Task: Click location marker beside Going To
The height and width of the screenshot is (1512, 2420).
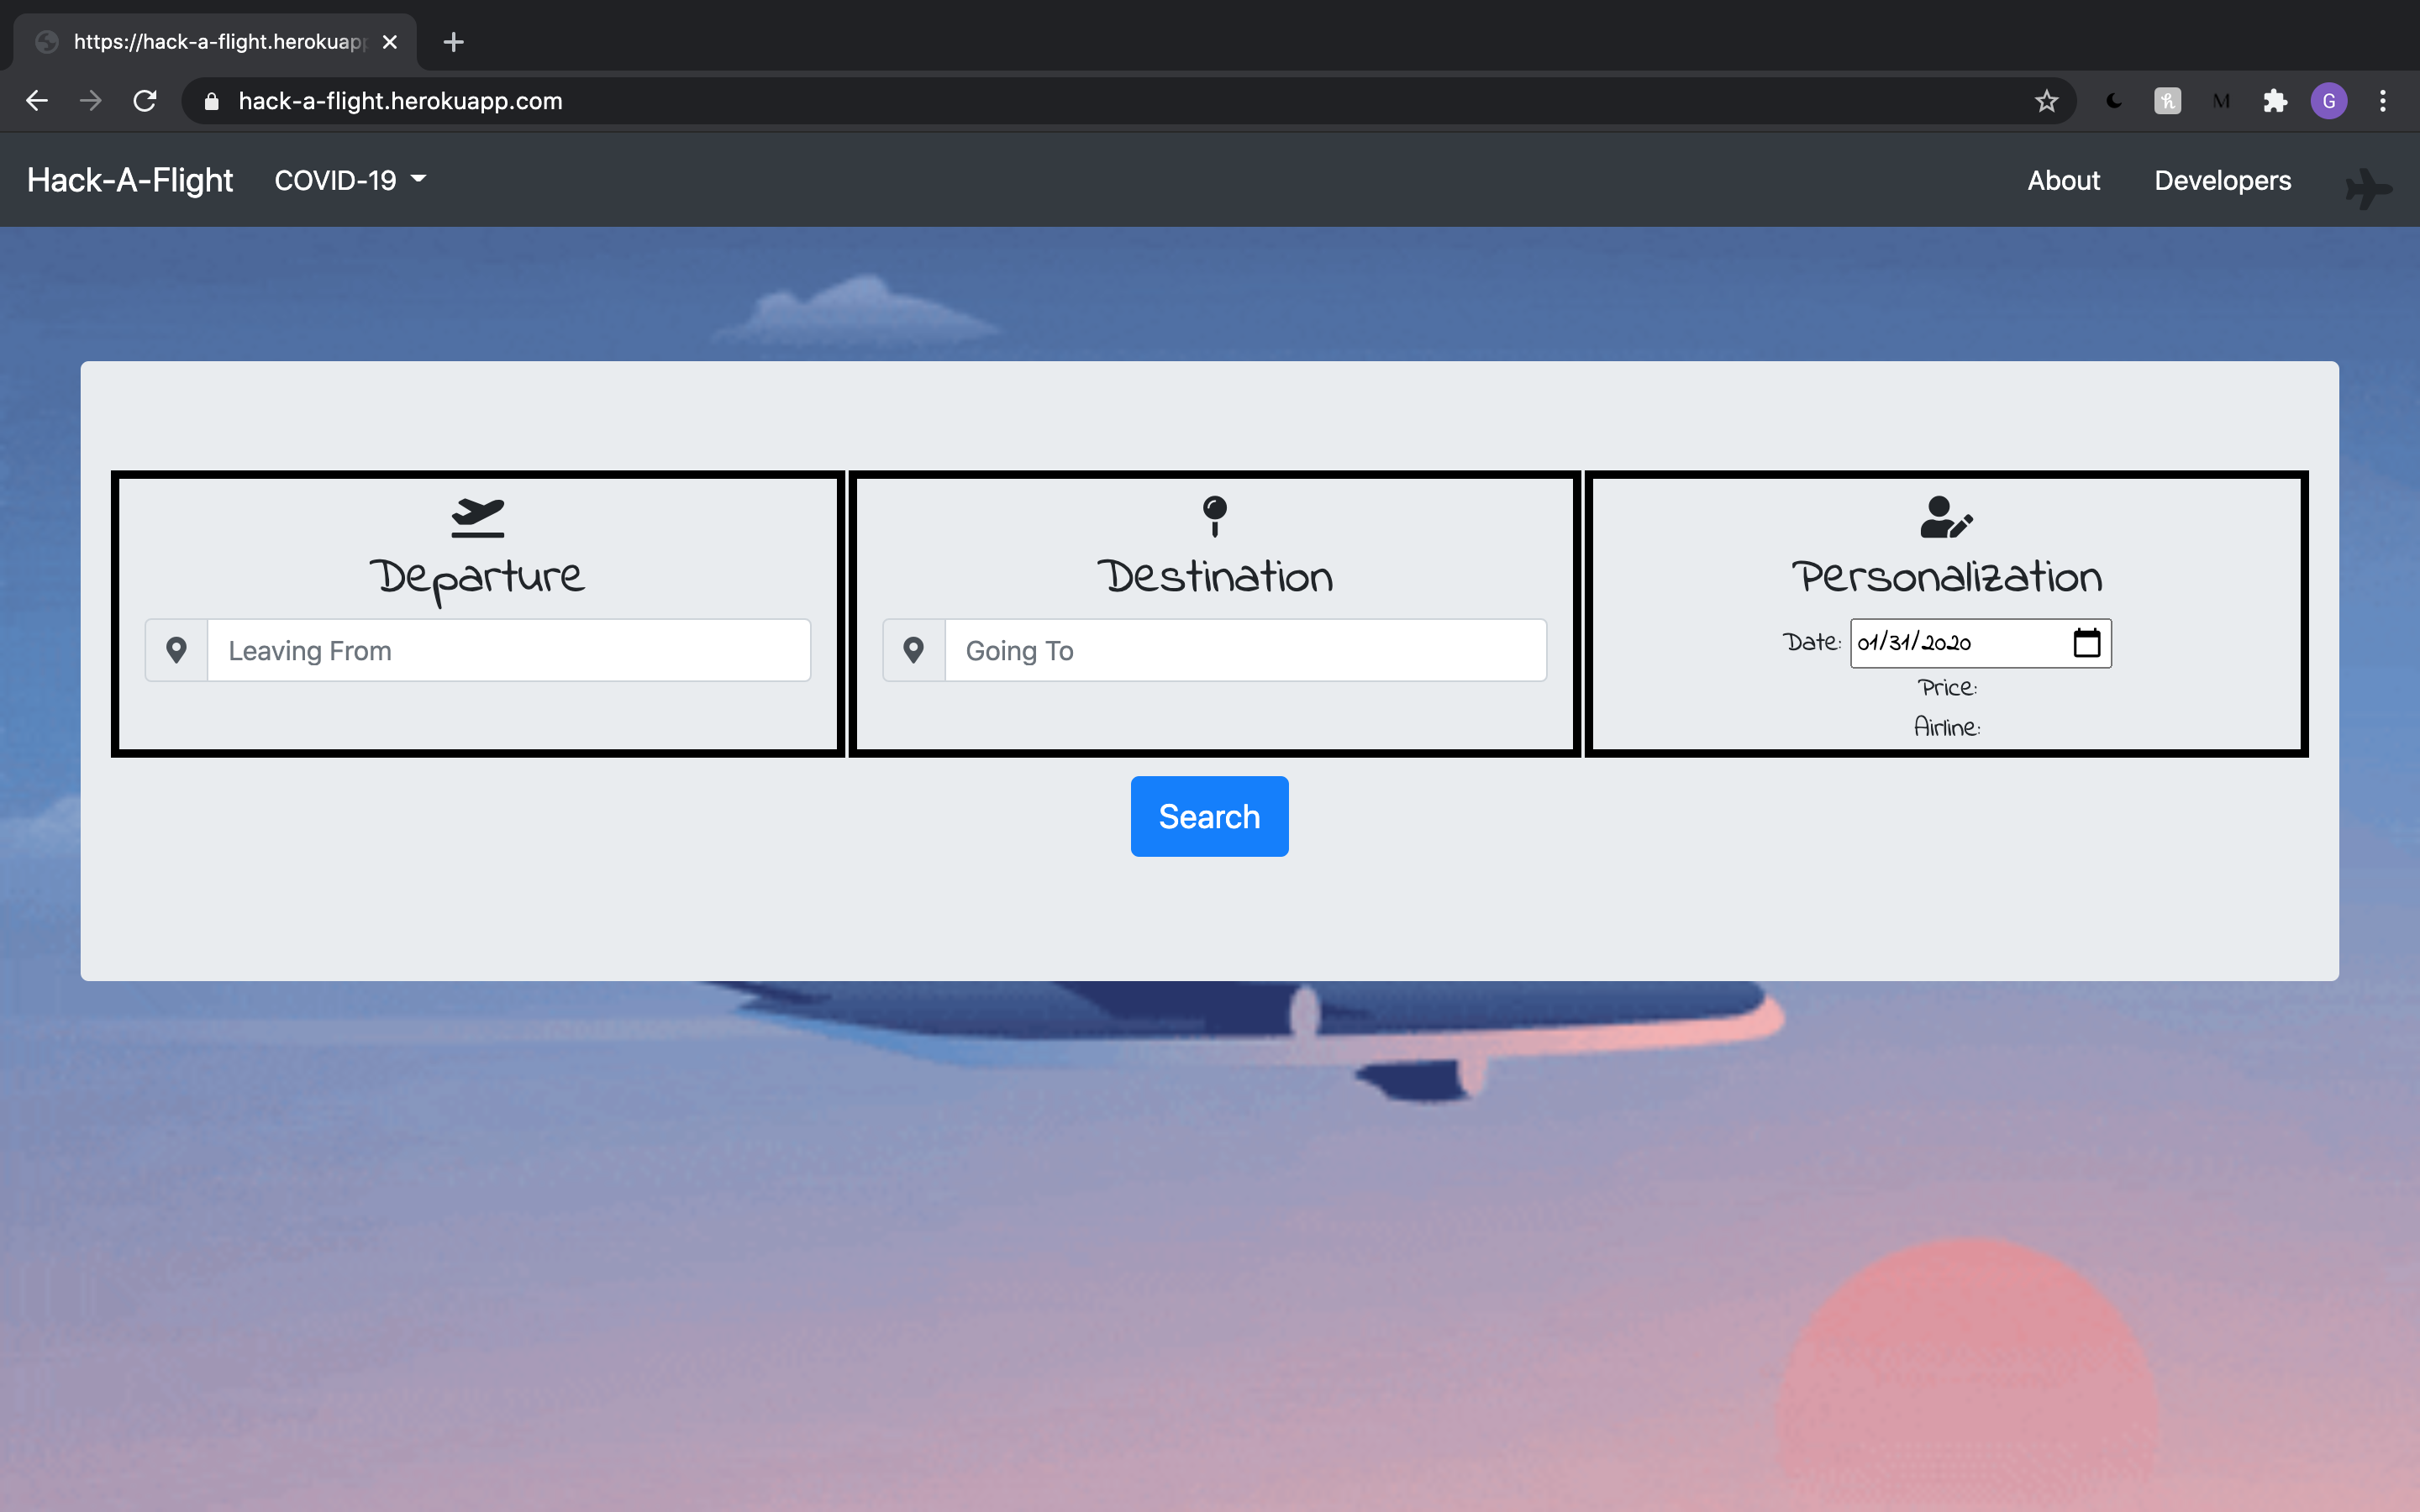Action: tap(913, 650)
